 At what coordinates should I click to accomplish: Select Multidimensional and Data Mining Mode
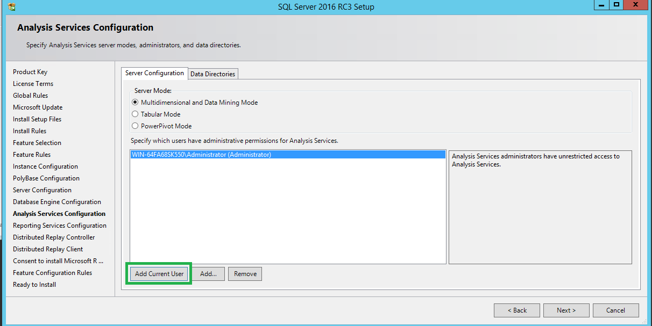195,103
